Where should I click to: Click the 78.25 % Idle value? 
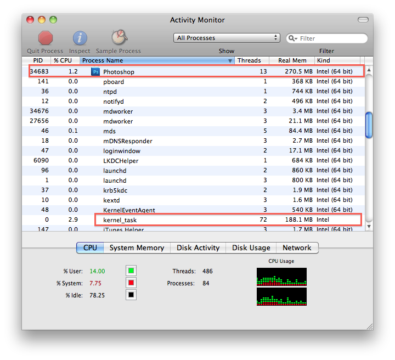(x=97, y=295)
